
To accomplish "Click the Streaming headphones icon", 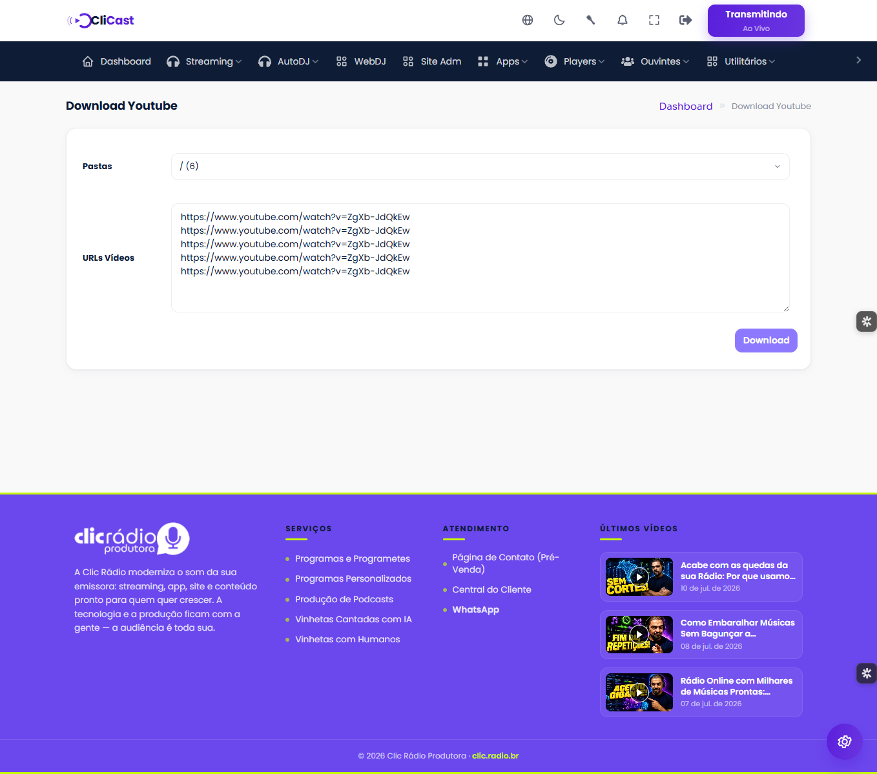I will (173, 61).
